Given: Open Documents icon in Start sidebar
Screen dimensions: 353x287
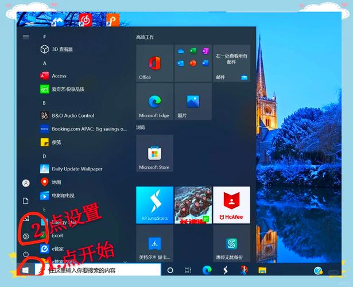Looking at the screenshot, I should pos(26,201).
